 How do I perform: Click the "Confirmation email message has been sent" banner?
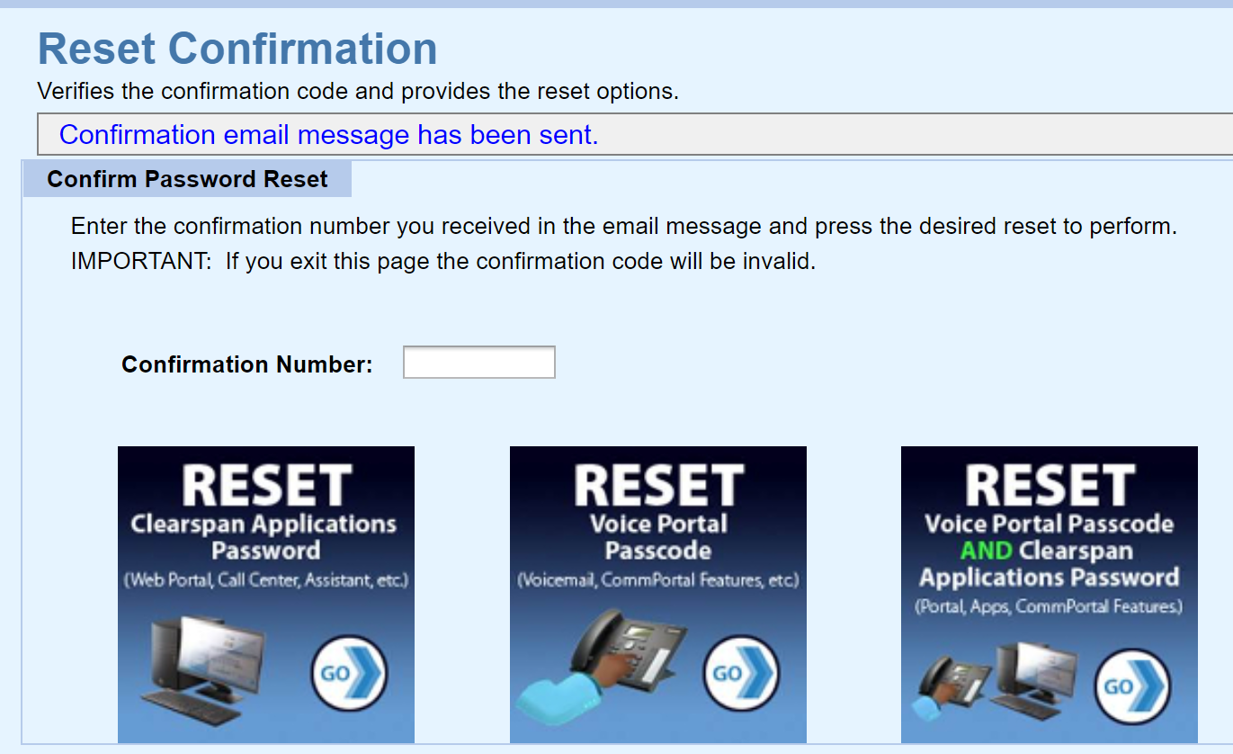click(328, 135)
